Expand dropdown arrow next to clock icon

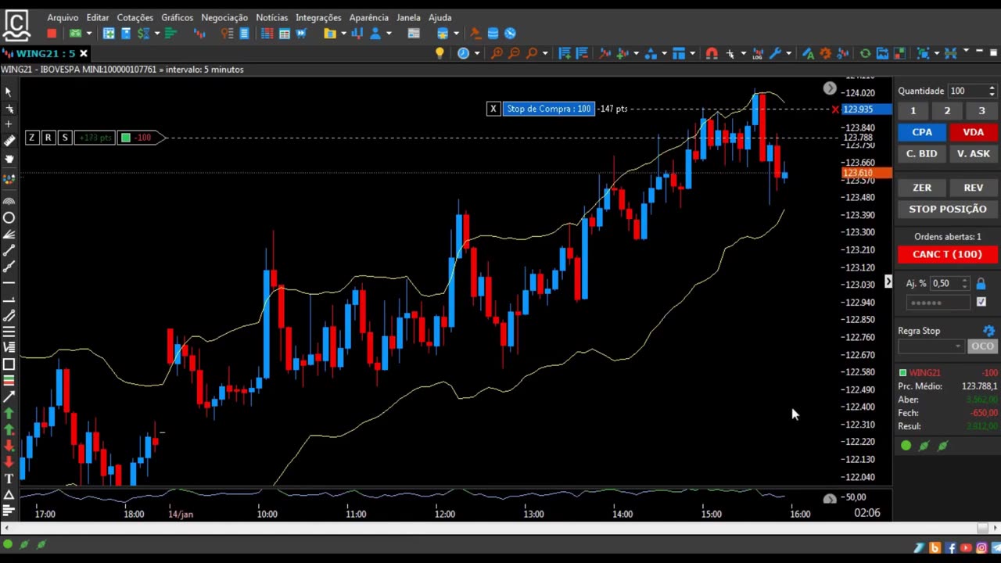(x=476, y=53)
